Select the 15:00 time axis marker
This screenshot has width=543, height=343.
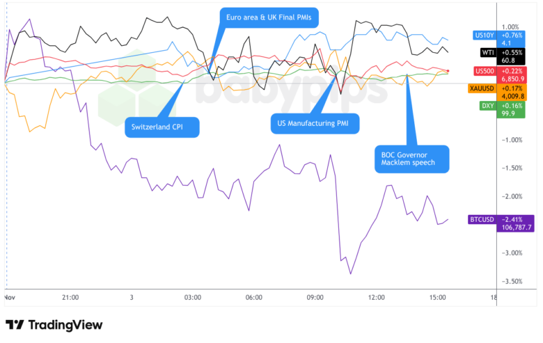[437, 297]
